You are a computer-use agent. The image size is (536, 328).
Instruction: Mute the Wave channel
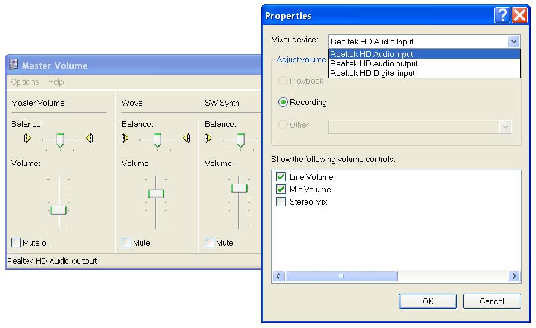tap(126, 243)
